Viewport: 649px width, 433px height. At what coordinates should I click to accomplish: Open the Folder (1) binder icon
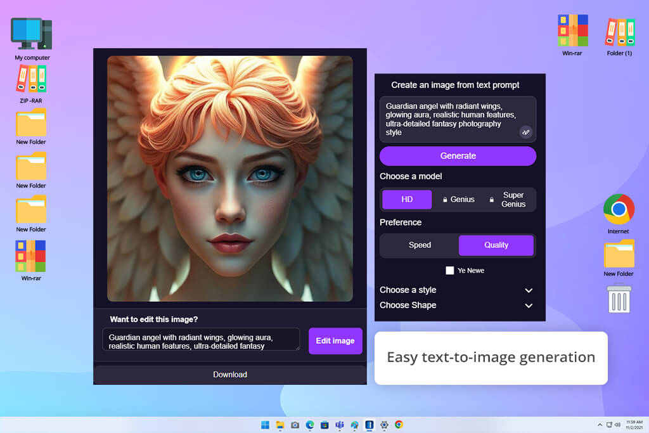pos(620,32)
